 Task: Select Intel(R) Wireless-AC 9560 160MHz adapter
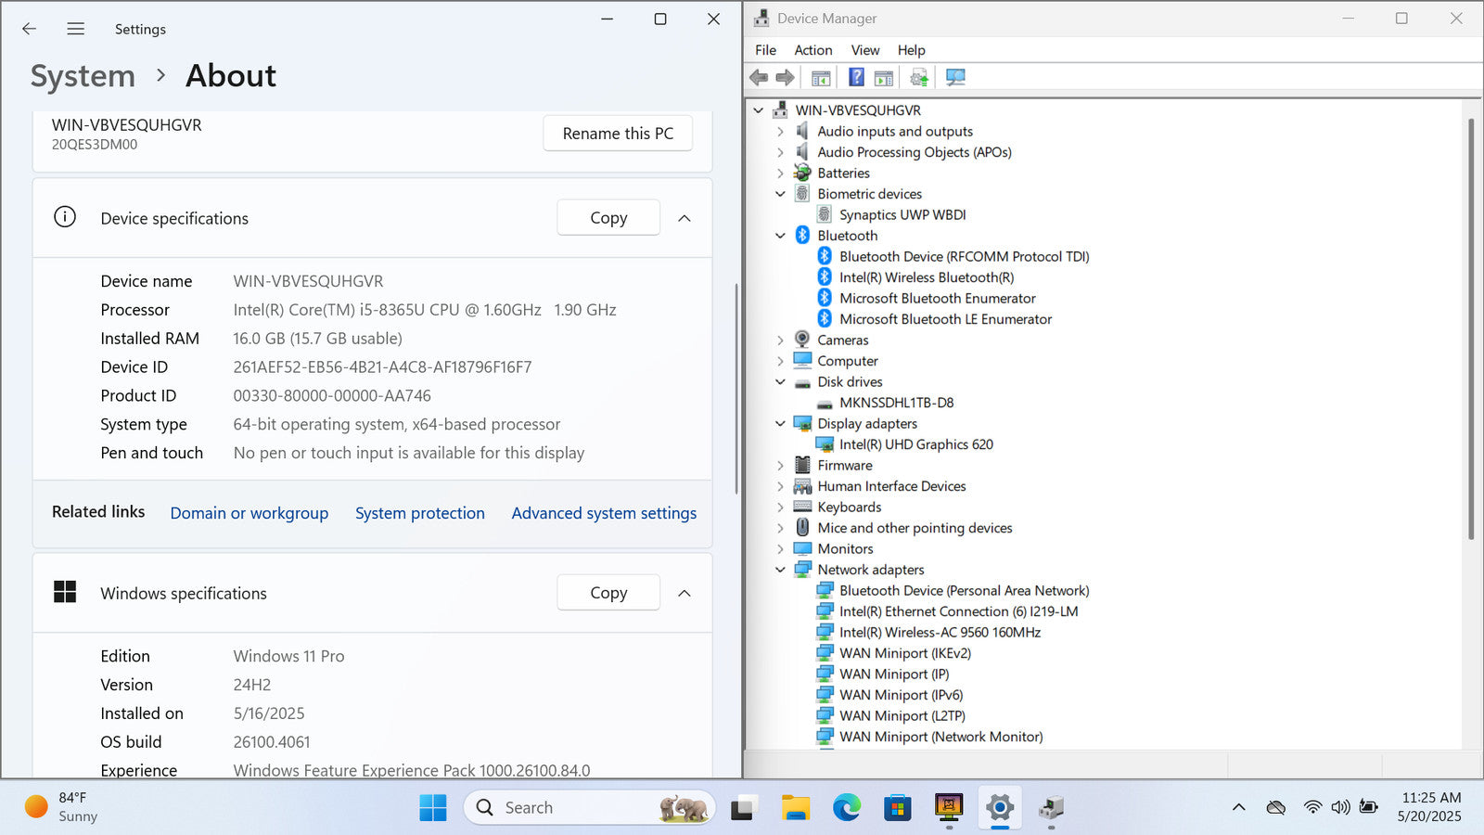[x=940, y=632]
